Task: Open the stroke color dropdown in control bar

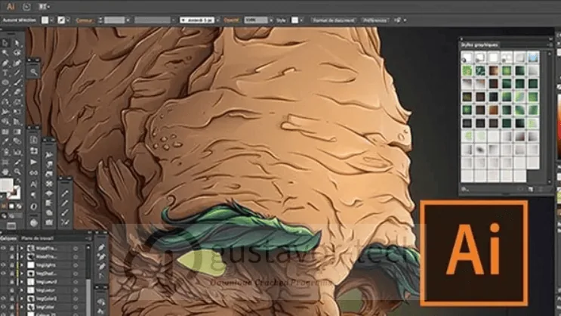Action: pos(68,20)
